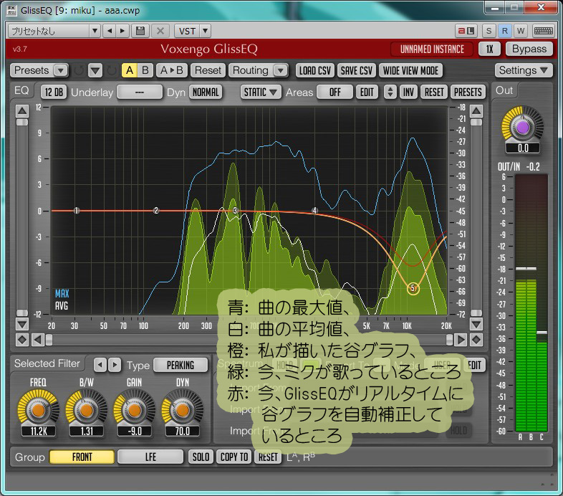Image resolution: width=563 pixels, height=496 pixels.
Task: Click LOAD CSV button
Action: [x=315, y=70]
